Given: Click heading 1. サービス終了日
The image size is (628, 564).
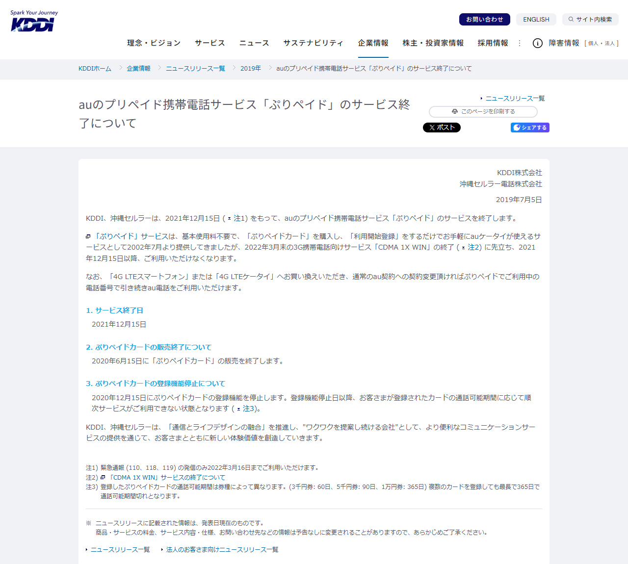Looking at the screenshot, I should click(115, 310).
